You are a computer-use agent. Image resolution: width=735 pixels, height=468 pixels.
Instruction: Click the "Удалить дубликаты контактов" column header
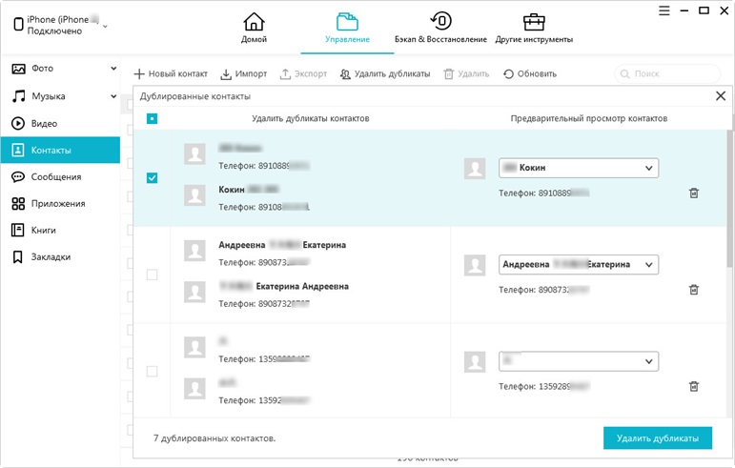pyautogui.click(x=311, y=118)
